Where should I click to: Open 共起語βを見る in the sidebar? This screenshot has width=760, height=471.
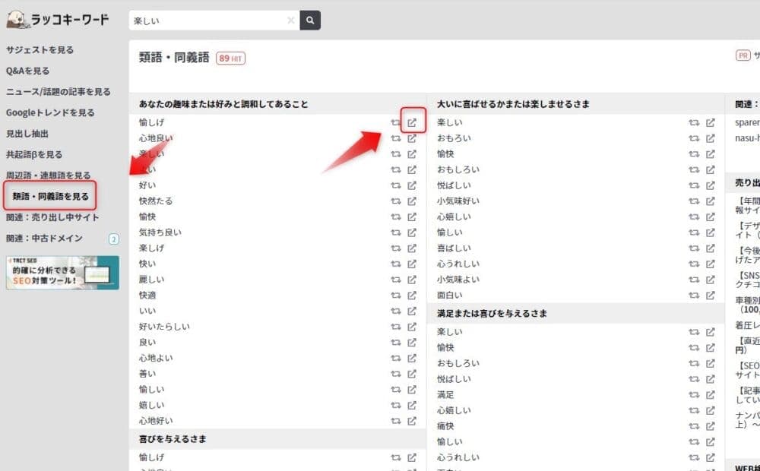34,154
